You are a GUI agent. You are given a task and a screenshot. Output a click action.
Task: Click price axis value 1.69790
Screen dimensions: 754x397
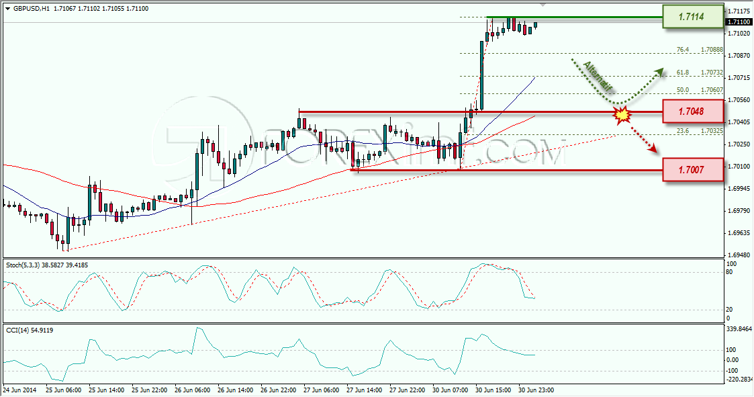pyautogui.click(x=740, y=210)
